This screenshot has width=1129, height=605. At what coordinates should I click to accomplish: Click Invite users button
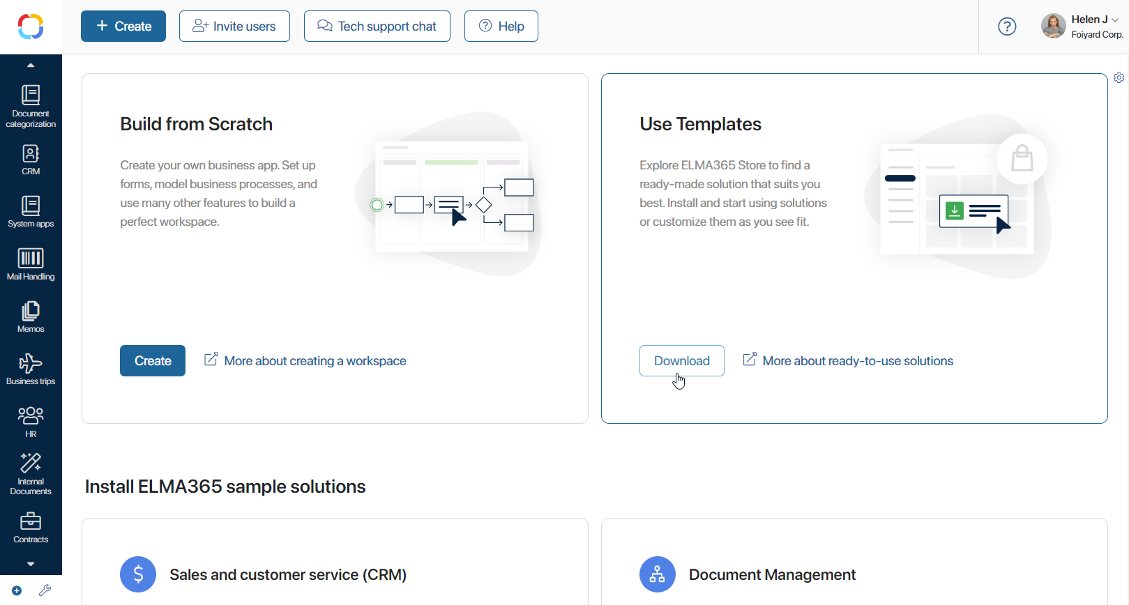pyautogui.click(x=234, y=26)
